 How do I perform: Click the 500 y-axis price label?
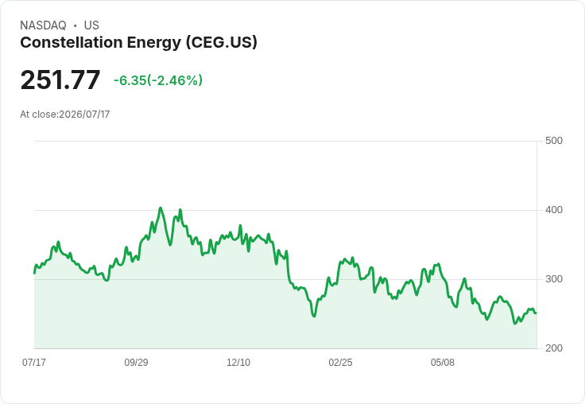click(554, 141)
